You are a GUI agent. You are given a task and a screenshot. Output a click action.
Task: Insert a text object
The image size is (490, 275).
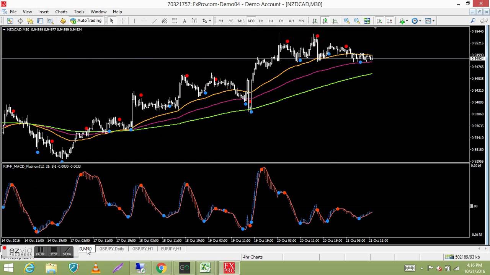[x=184, y=21]
